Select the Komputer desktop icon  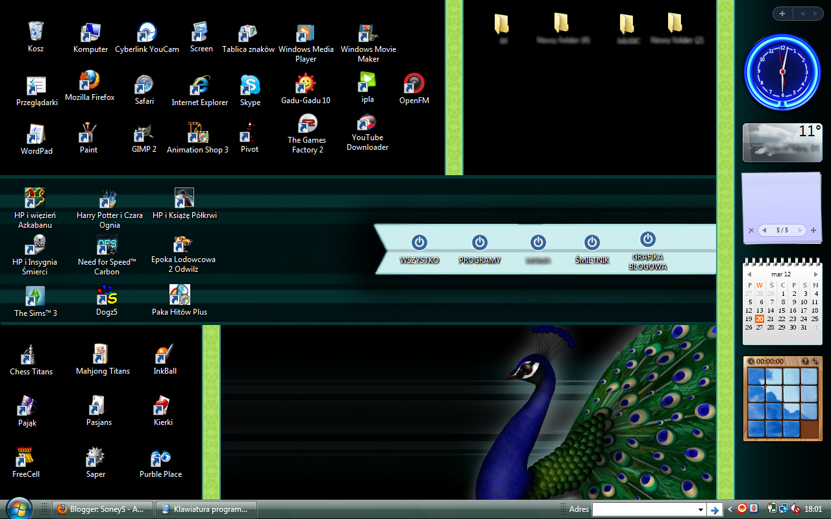pos(90,38)
